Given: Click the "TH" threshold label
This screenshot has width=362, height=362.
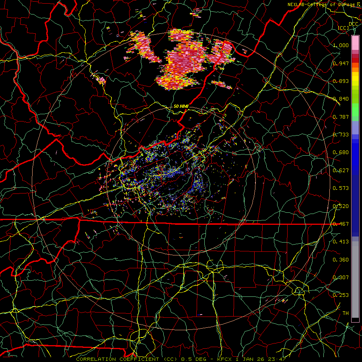Looking at the screenshot, I should point(346,313).
